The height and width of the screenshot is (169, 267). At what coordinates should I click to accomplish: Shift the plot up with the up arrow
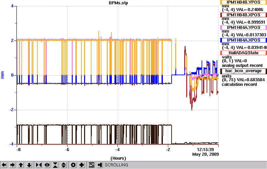click(21, 165)
